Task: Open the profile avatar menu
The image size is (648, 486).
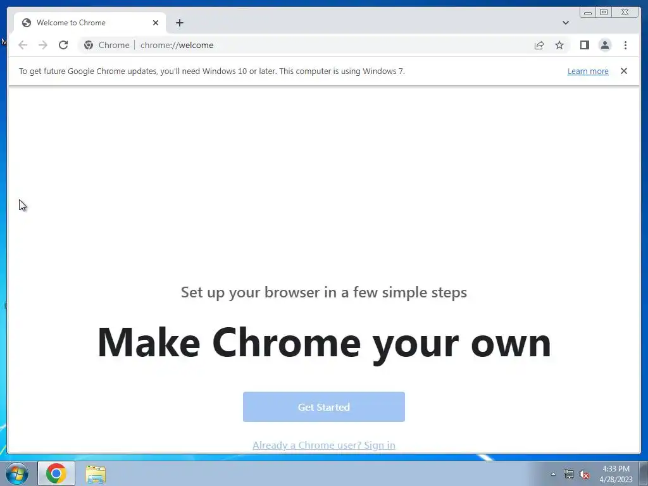Action: pyautogui.click(x=605, y=45)
